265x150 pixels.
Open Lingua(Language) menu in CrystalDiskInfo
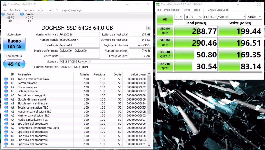pyautogui.click(x=71, y=10)
